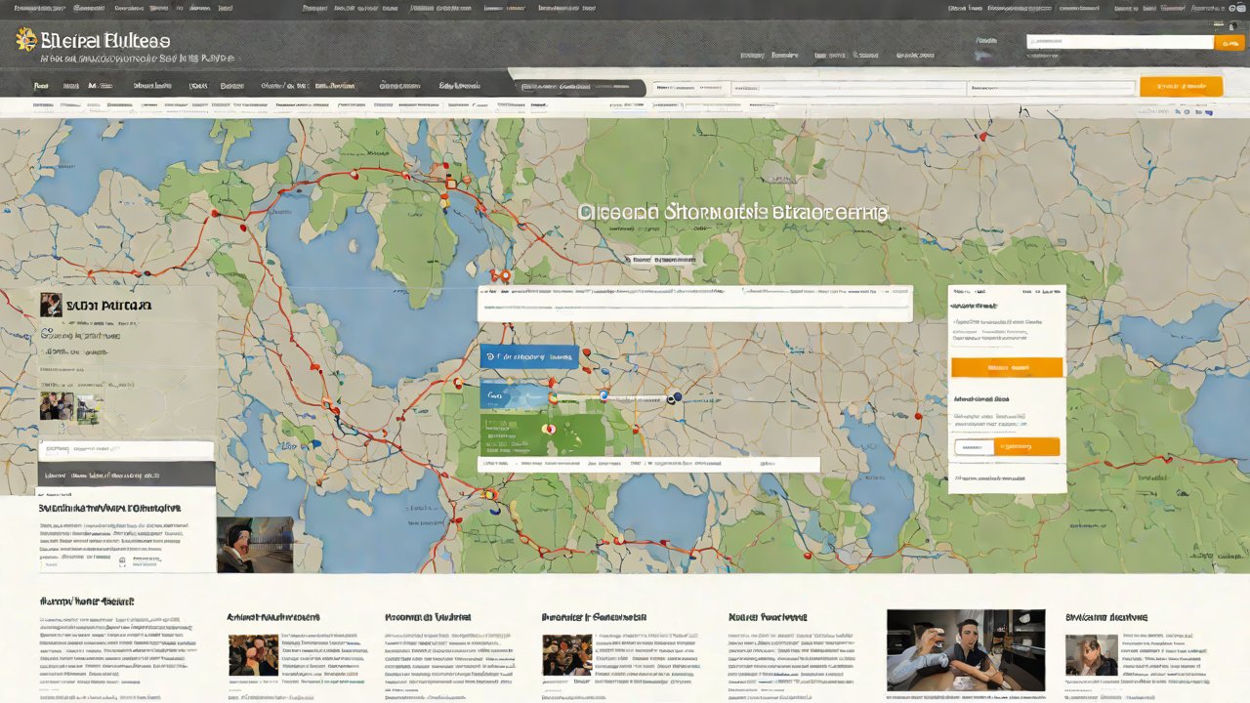The width and height of the screenshot is (1250, 703).
Task: Select the blue highlighted row in map popup
Action: (529, 356)
